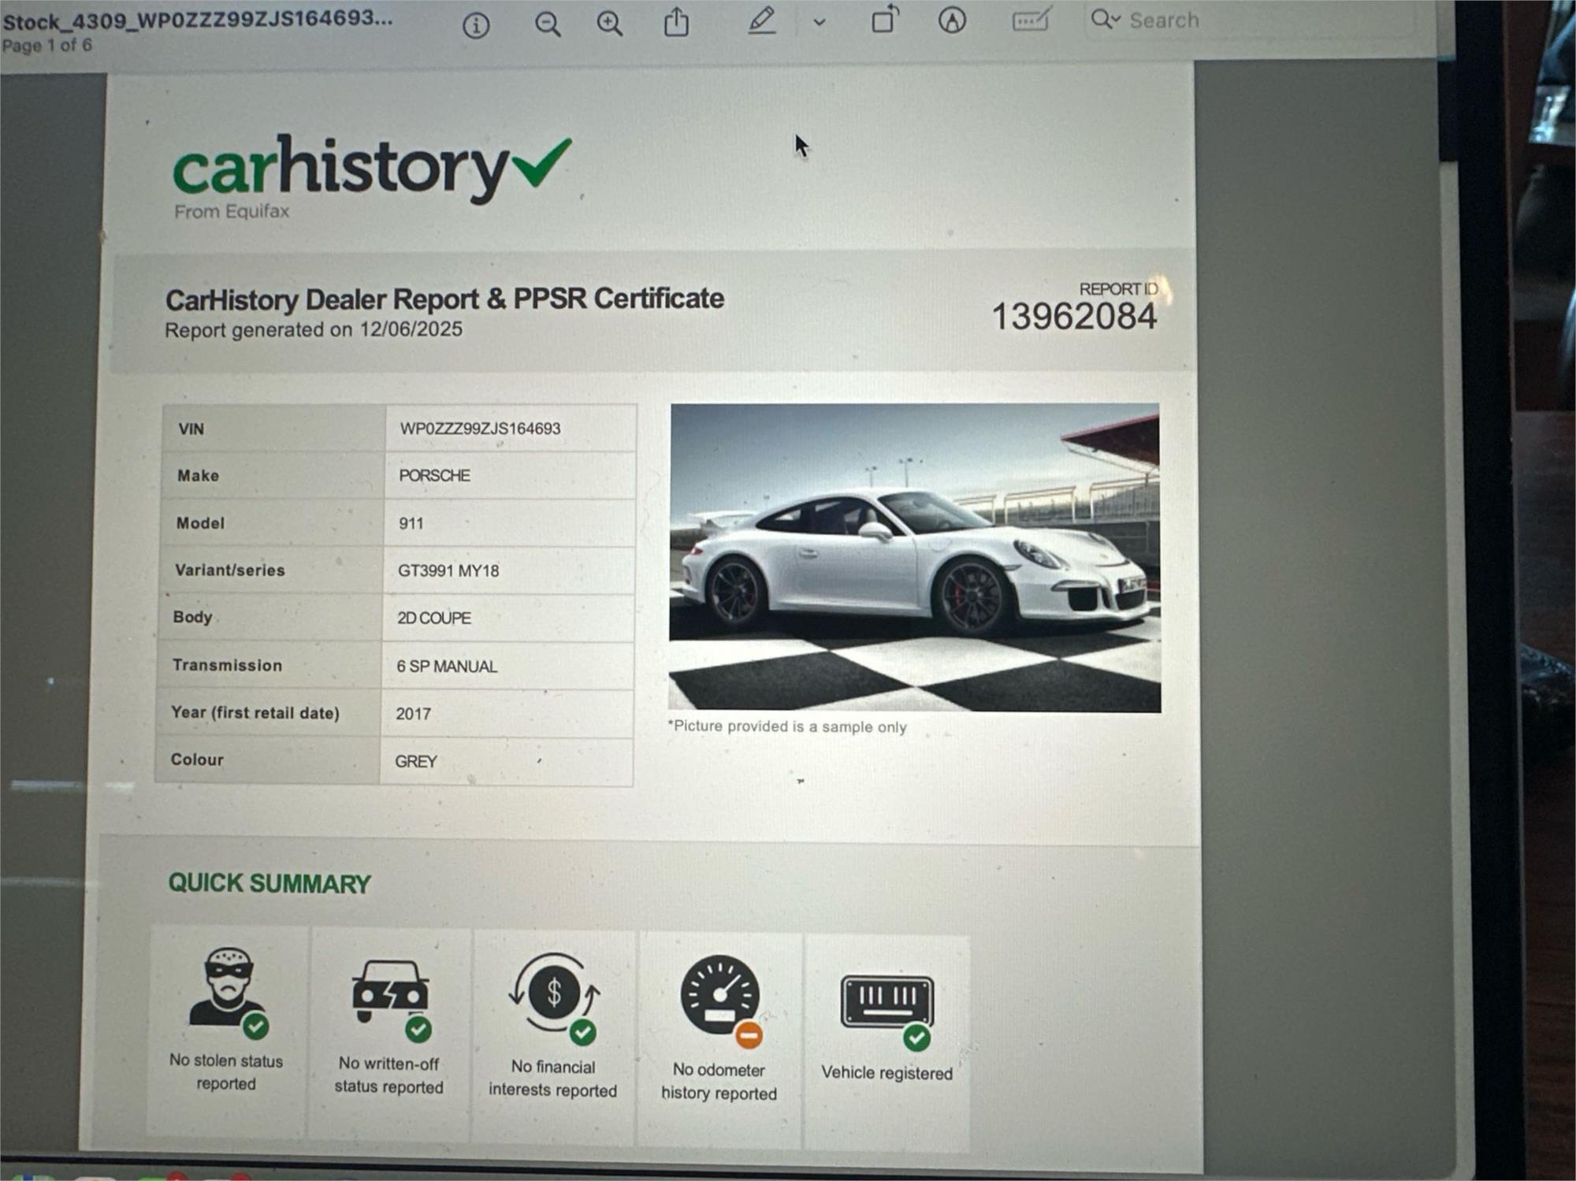This screenshot has height=1181, width=1576.
Task: Open the Share menu icon
Action: pos(676,22)
